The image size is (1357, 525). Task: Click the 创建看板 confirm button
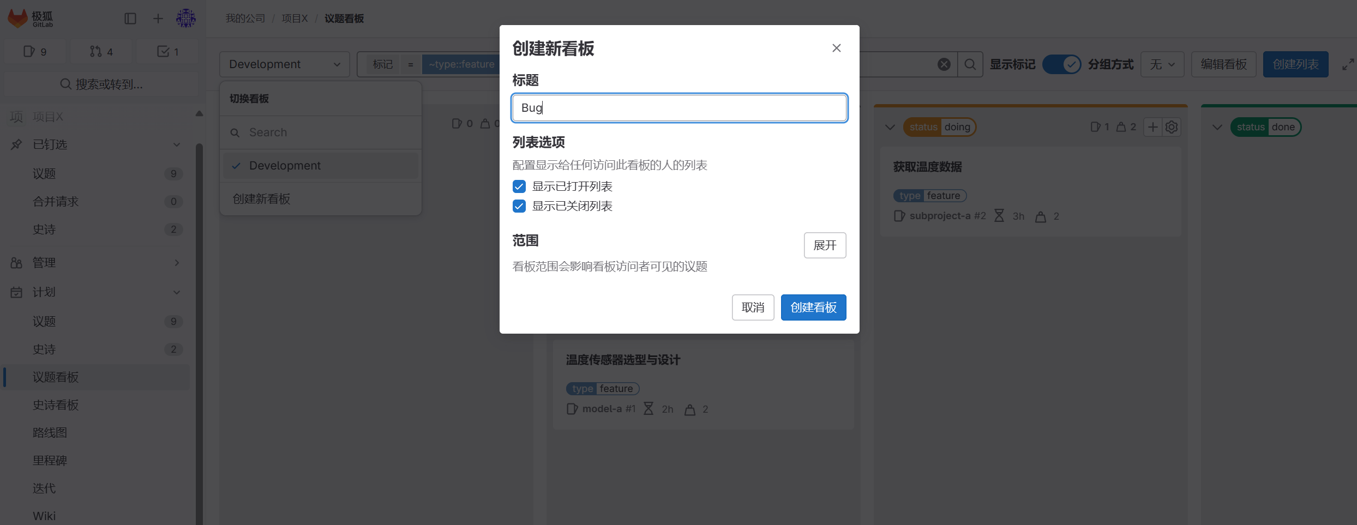pos(813,307)
